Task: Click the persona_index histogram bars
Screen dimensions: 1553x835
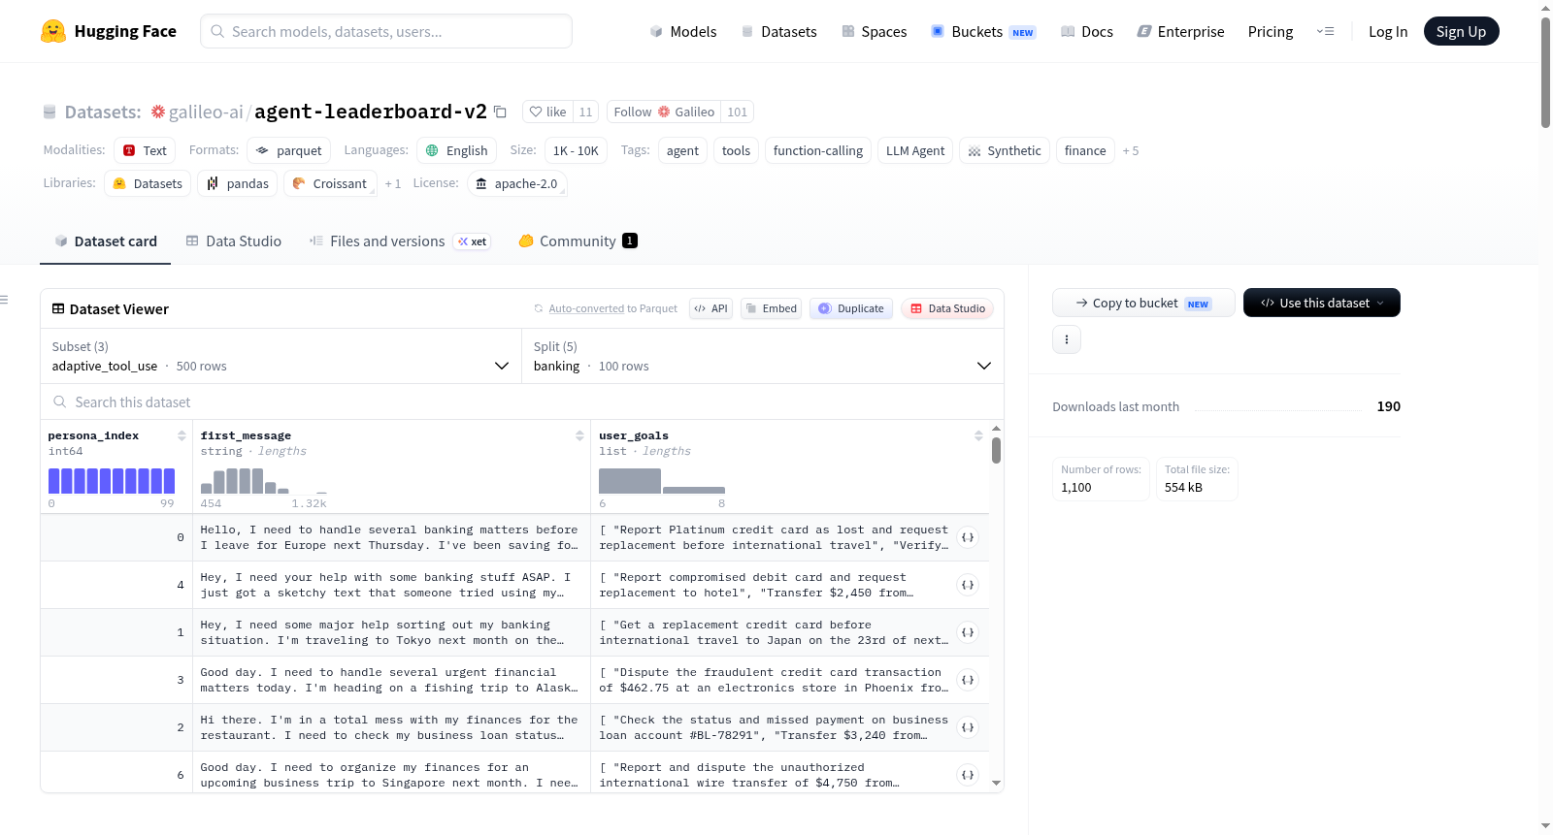Action: point(112,481)
